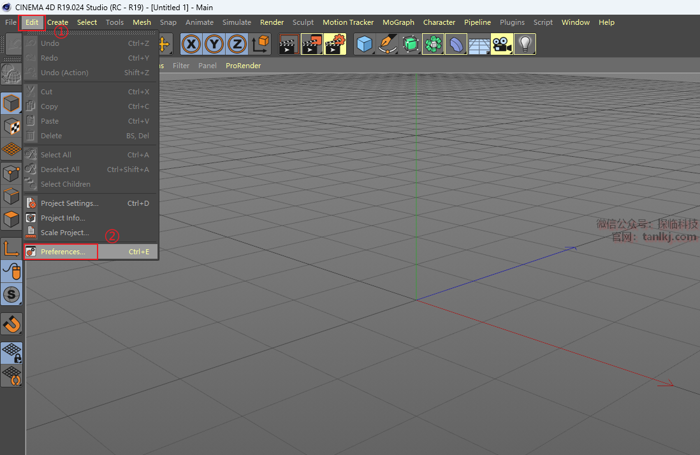Add a Cube primitive object
The height and width of the screenshot is (455, 700).
tap(365, 44)
